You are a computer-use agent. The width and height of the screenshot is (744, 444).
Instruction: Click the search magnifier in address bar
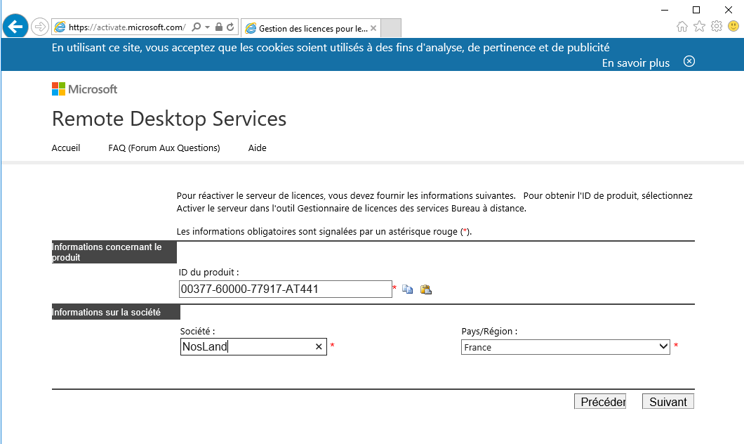[x=196, y=27]
